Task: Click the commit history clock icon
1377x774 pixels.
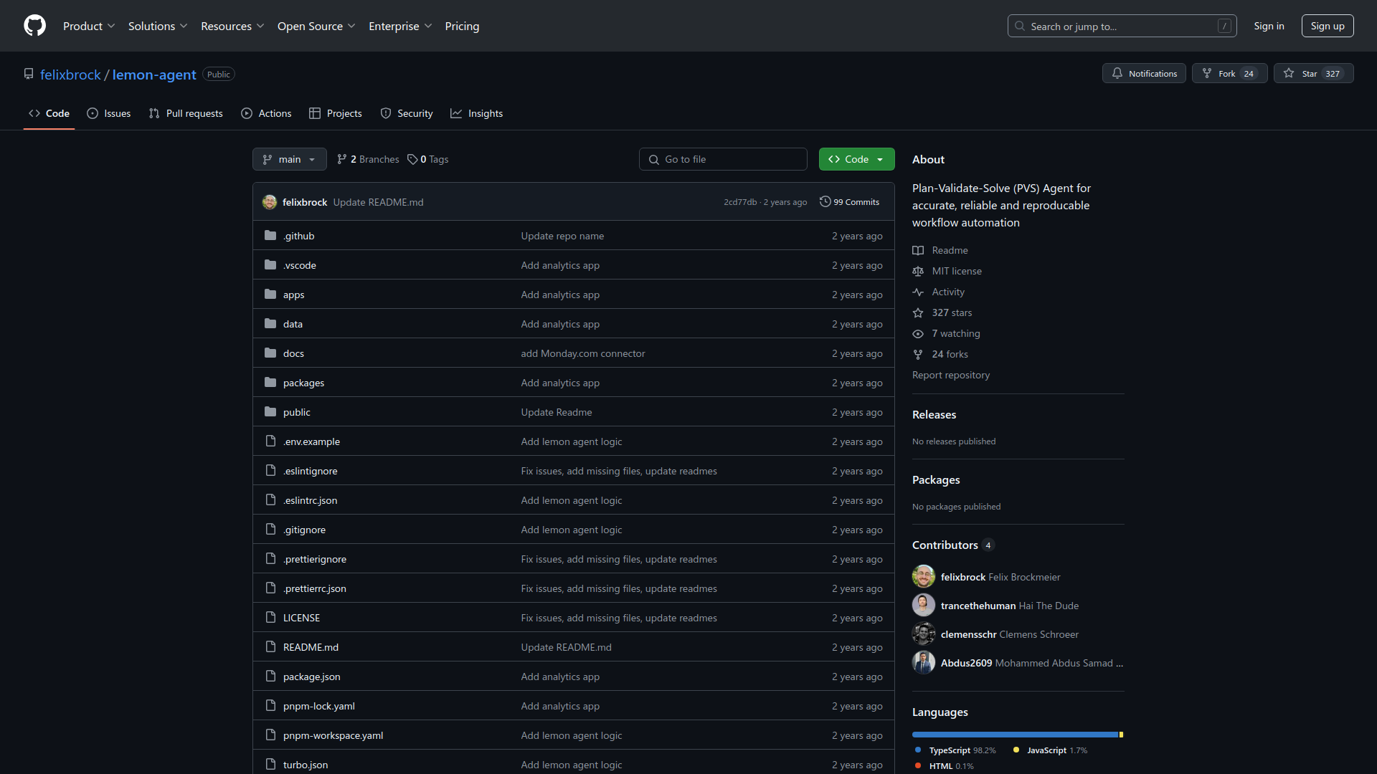Action: (x=825, y=201)
